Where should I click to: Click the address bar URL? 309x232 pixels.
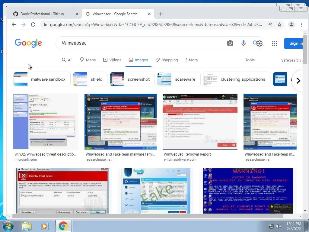coord(156,24)
